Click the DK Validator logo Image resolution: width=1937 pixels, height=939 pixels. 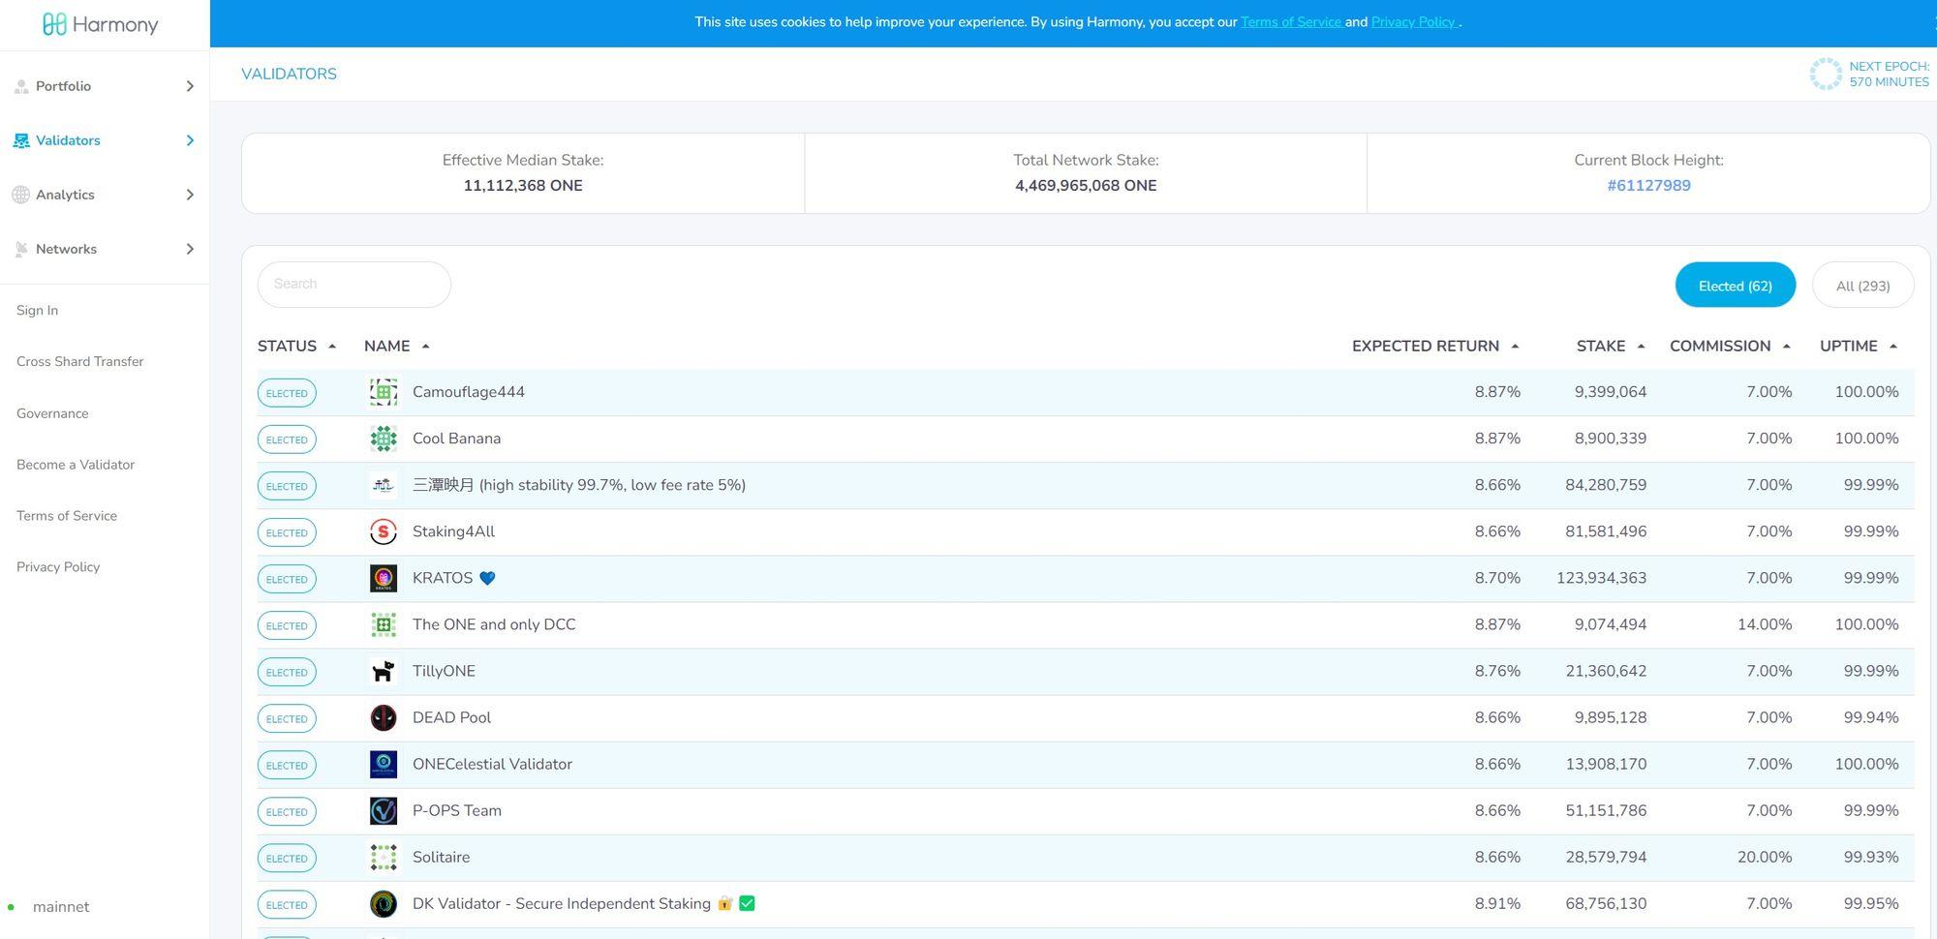coord(384,903)
